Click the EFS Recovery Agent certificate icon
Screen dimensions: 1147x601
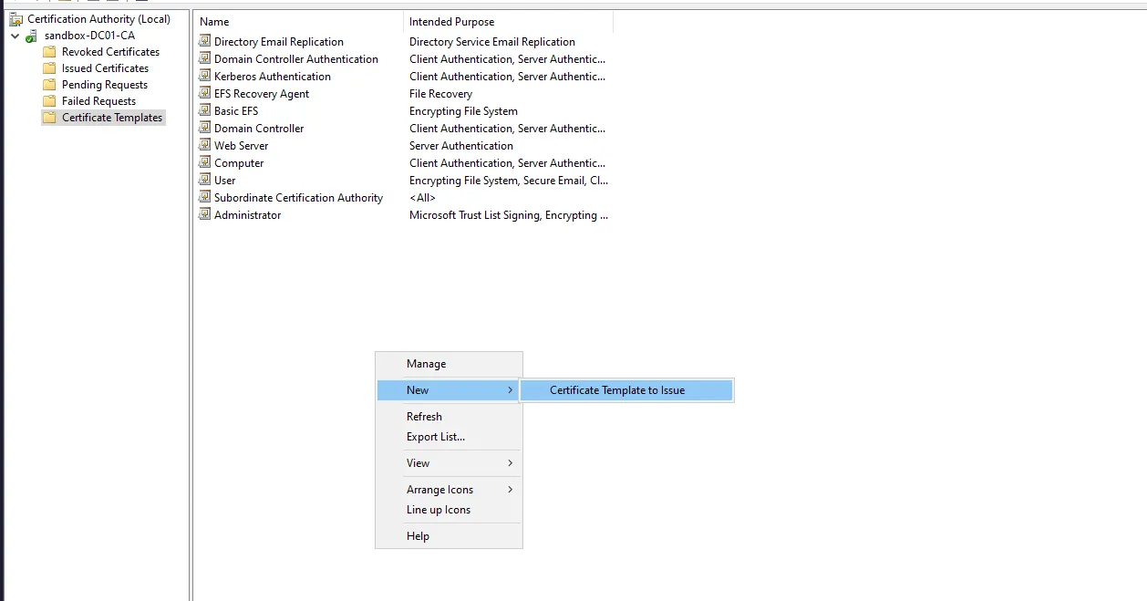pos(205,94)
